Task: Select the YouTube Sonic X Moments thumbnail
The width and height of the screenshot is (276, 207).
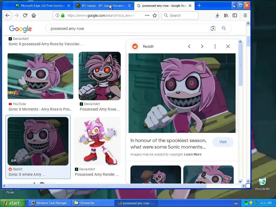Action: click(x=40, y=76)
